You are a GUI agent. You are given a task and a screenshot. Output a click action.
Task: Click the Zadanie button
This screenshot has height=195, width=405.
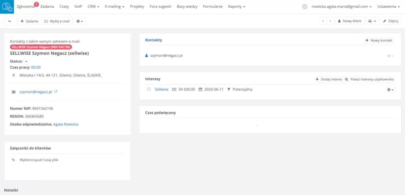[x=29, y=21]
